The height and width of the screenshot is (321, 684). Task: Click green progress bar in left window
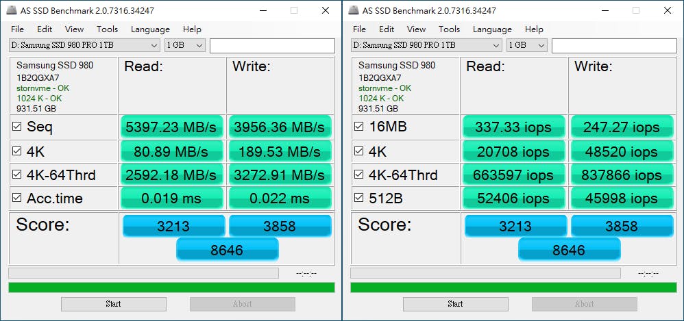click(x=171, y=287)
